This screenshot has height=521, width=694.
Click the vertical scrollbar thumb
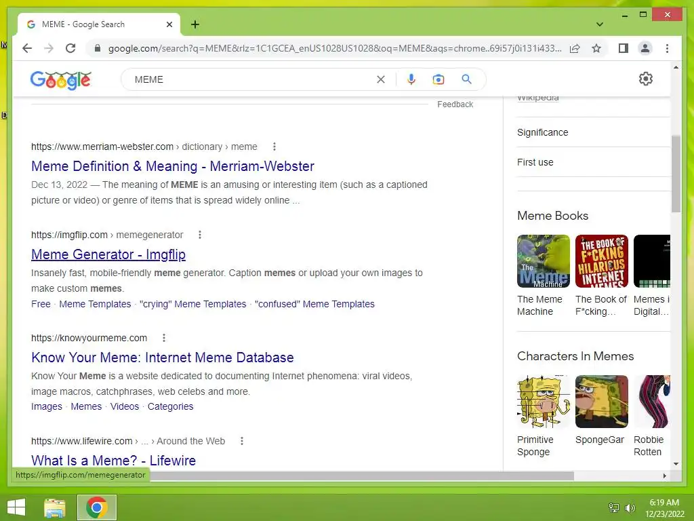pos(676,174)
